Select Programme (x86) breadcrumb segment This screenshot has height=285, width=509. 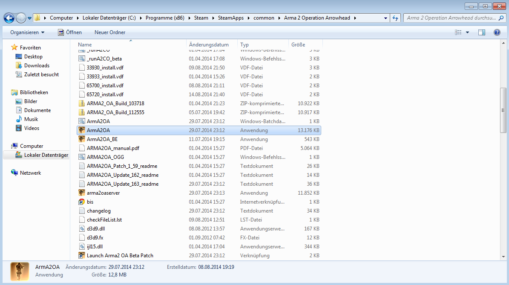point(165,18)
